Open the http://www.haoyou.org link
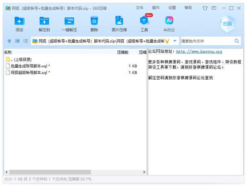247x186 pixels. coord(199,51)
